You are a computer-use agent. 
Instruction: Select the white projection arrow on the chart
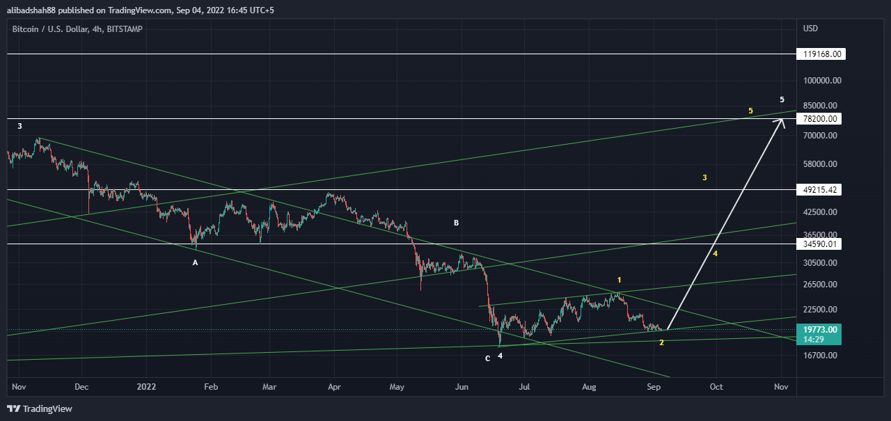tap(725, 223)
